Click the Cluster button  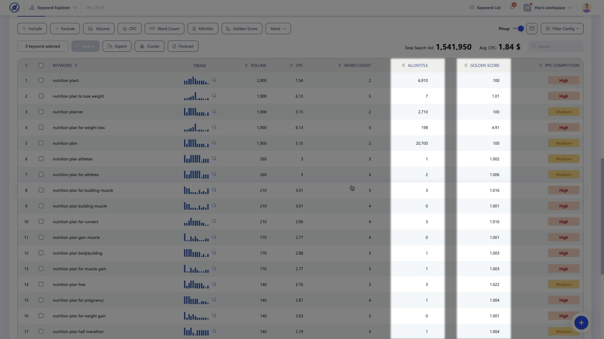point(149,46)
